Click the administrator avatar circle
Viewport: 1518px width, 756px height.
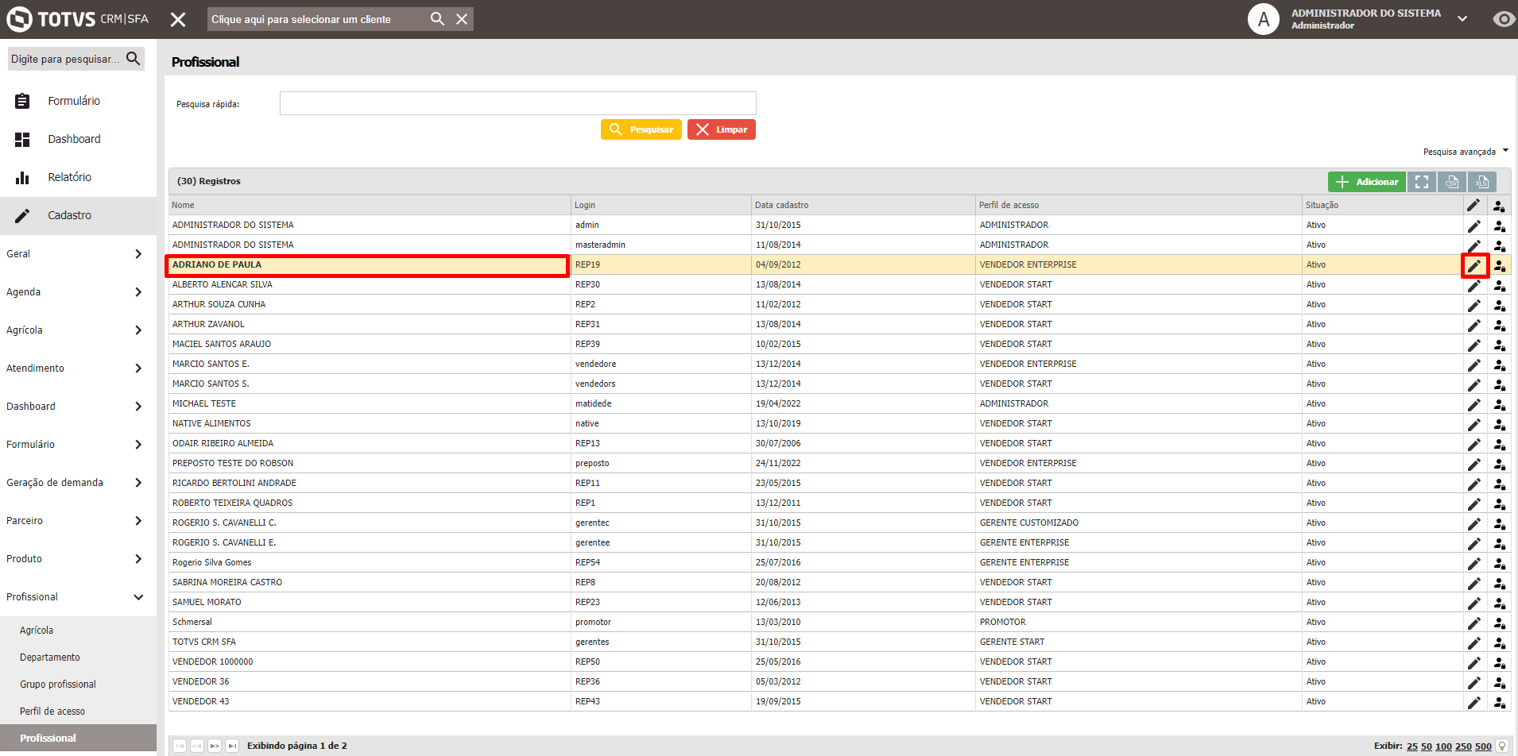[1263, 19]
